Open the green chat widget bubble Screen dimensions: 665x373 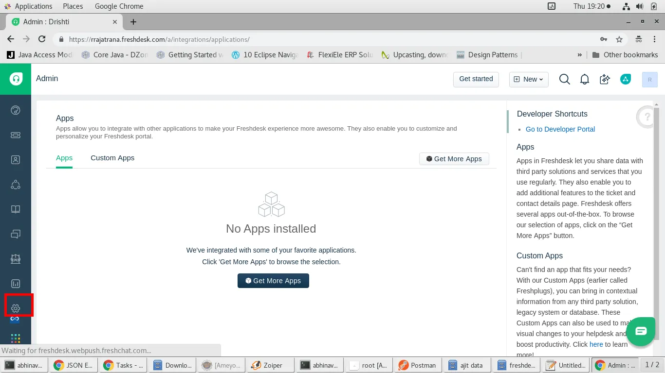641,331
